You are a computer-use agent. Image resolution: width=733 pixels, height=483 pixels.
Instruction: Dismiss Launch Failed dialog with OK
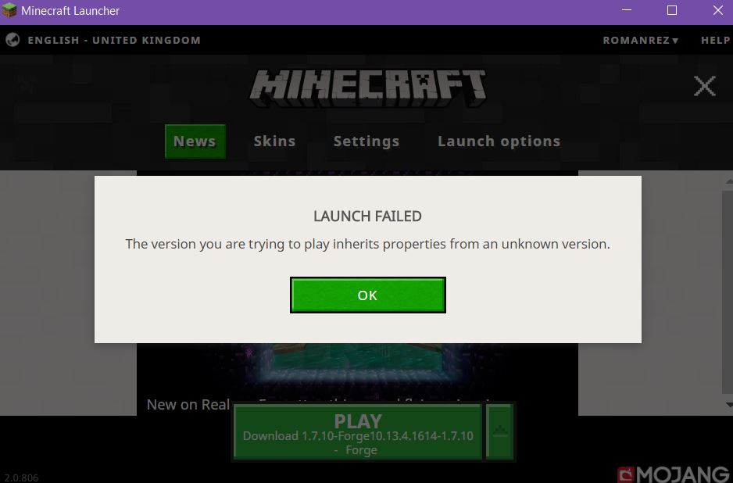(x=368, y=295)
